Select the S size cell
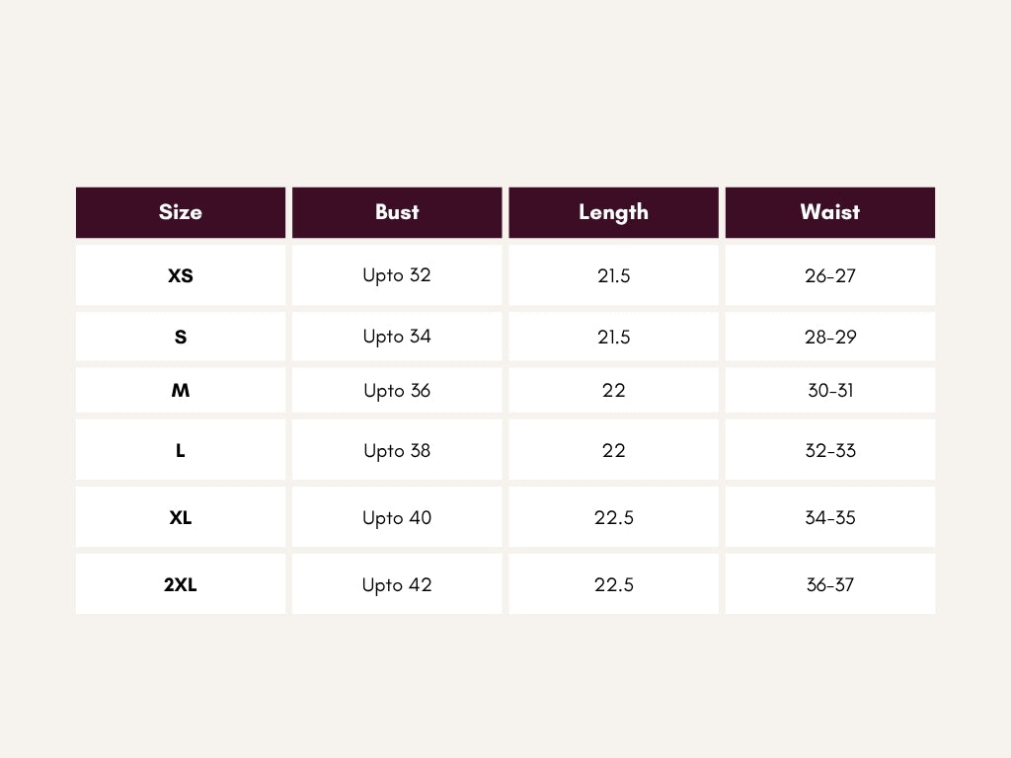 coord(181,337)
